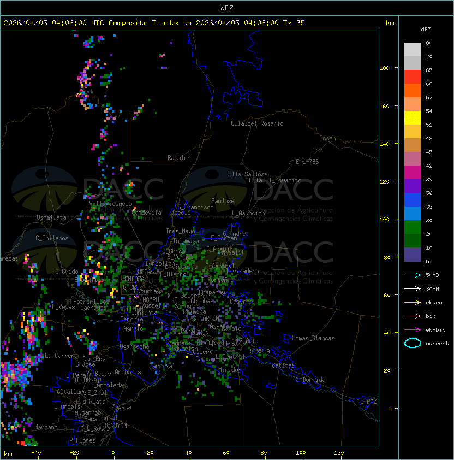Select the light blue 30 dBZ color swatch

pyautogui.click(x=413, y=214)
